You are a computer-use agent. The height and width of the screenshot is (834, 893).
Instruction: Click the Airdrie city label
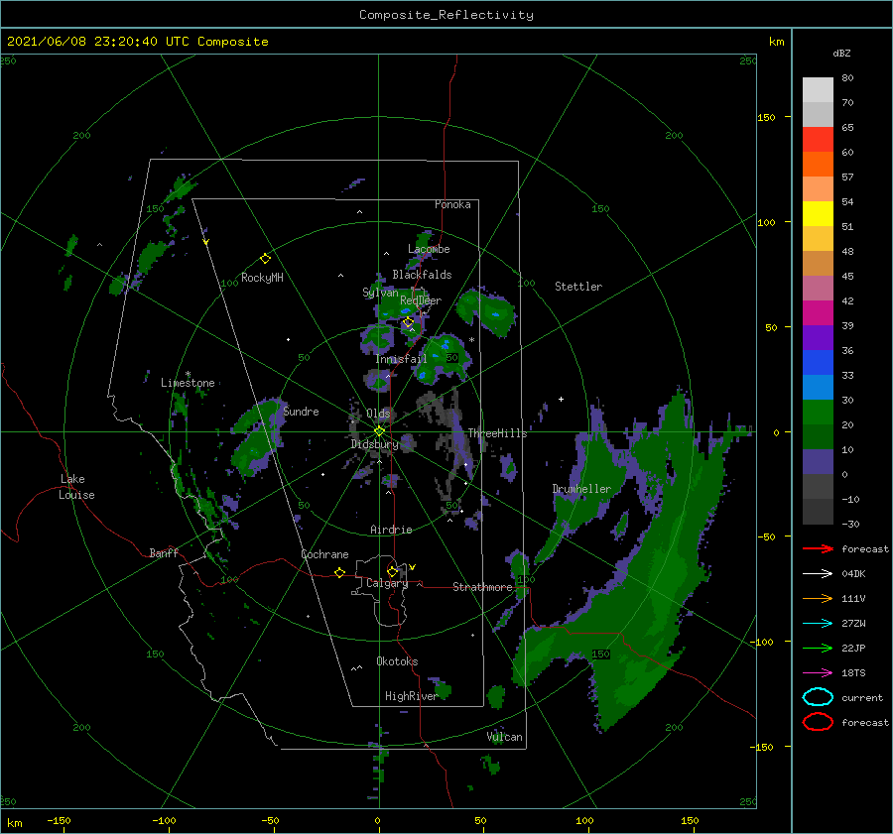point(391,530)
